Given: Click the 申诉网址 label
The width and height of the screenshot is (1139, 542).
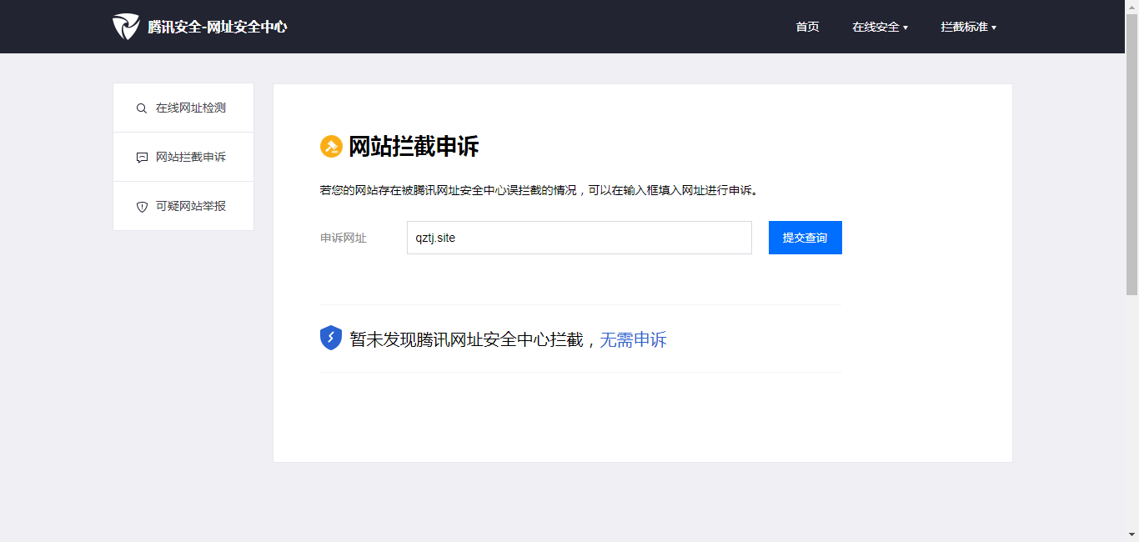Looking at the screenshot, I should click(344, 238).
